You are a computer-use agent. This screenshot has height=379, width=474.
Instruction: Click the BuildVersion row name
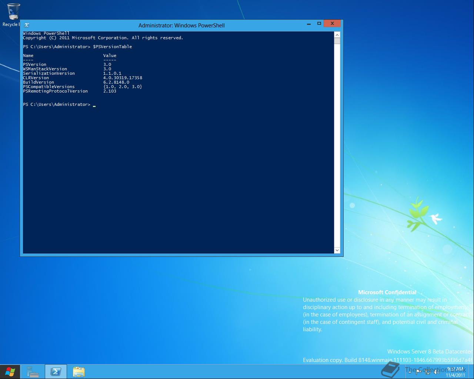(x=39, y=82)
